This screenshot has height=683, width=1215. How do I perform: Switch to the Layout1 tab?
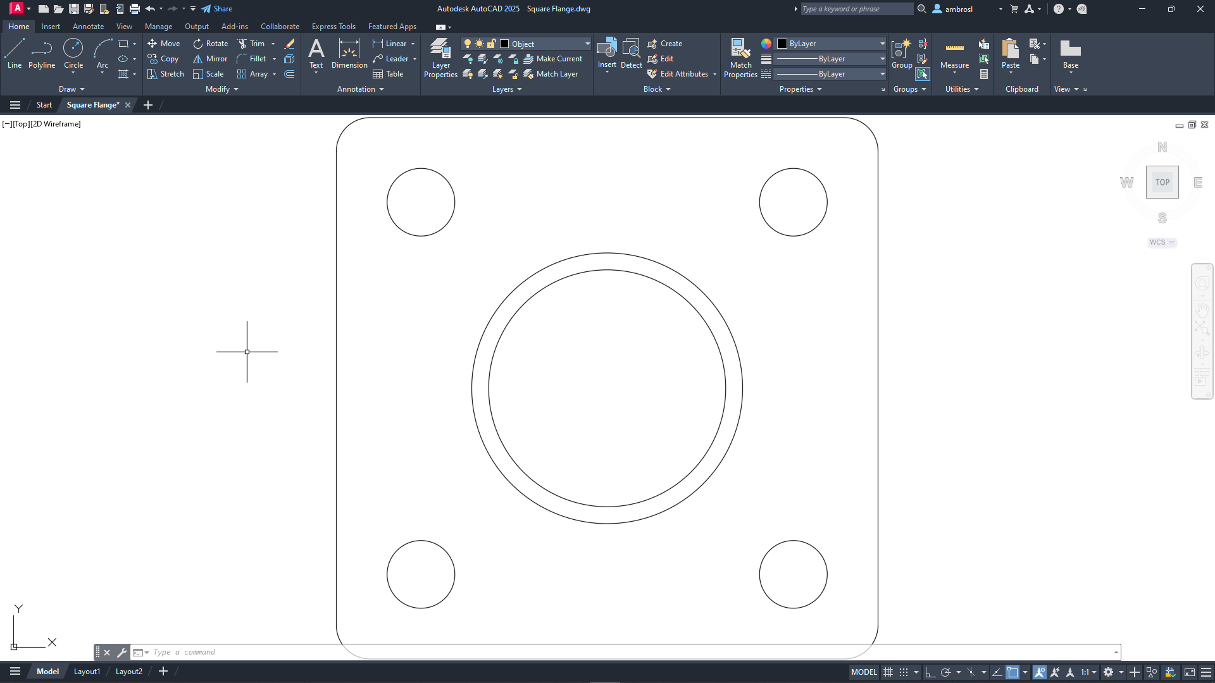click(87, 672)
